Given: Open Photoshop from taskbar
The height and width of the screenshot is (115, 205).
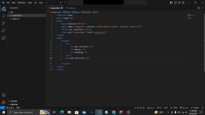Looking at the screenshot, I should 92,112.
